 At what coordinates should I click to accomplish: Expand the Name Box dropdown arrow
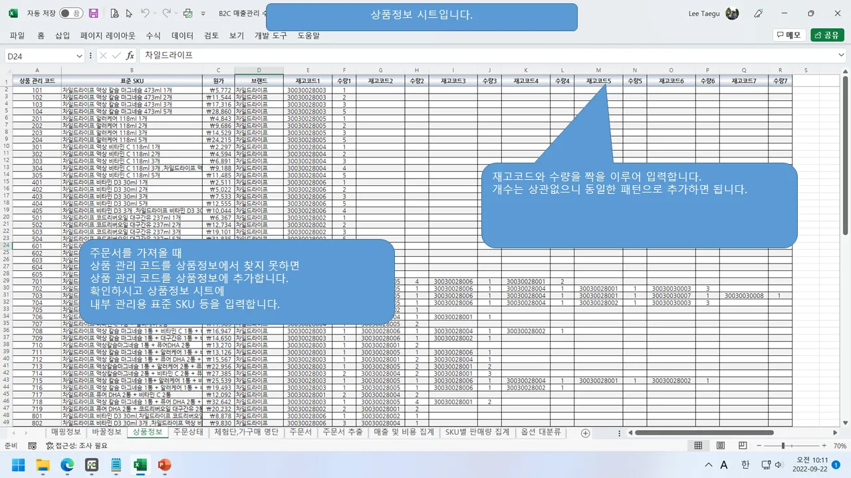(x=79, y=56)
